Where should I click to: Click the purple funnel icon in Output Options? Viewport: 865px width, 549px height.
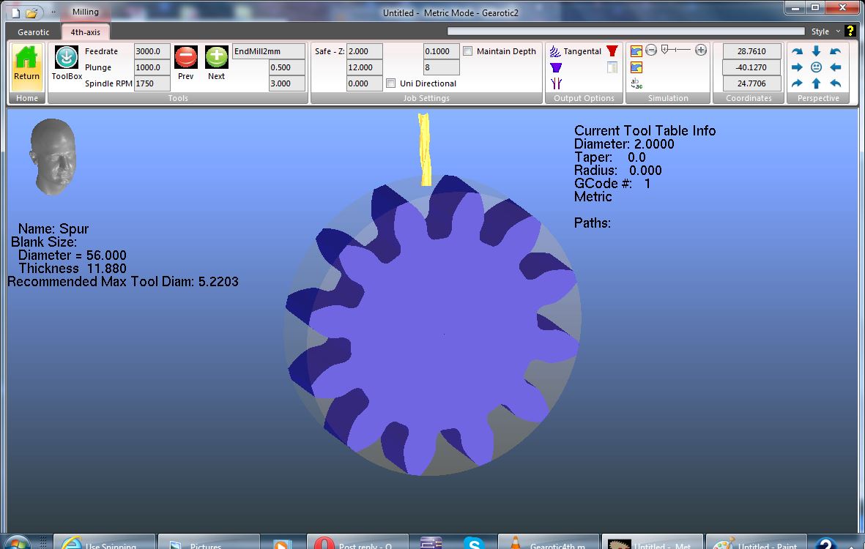point(556,67)
